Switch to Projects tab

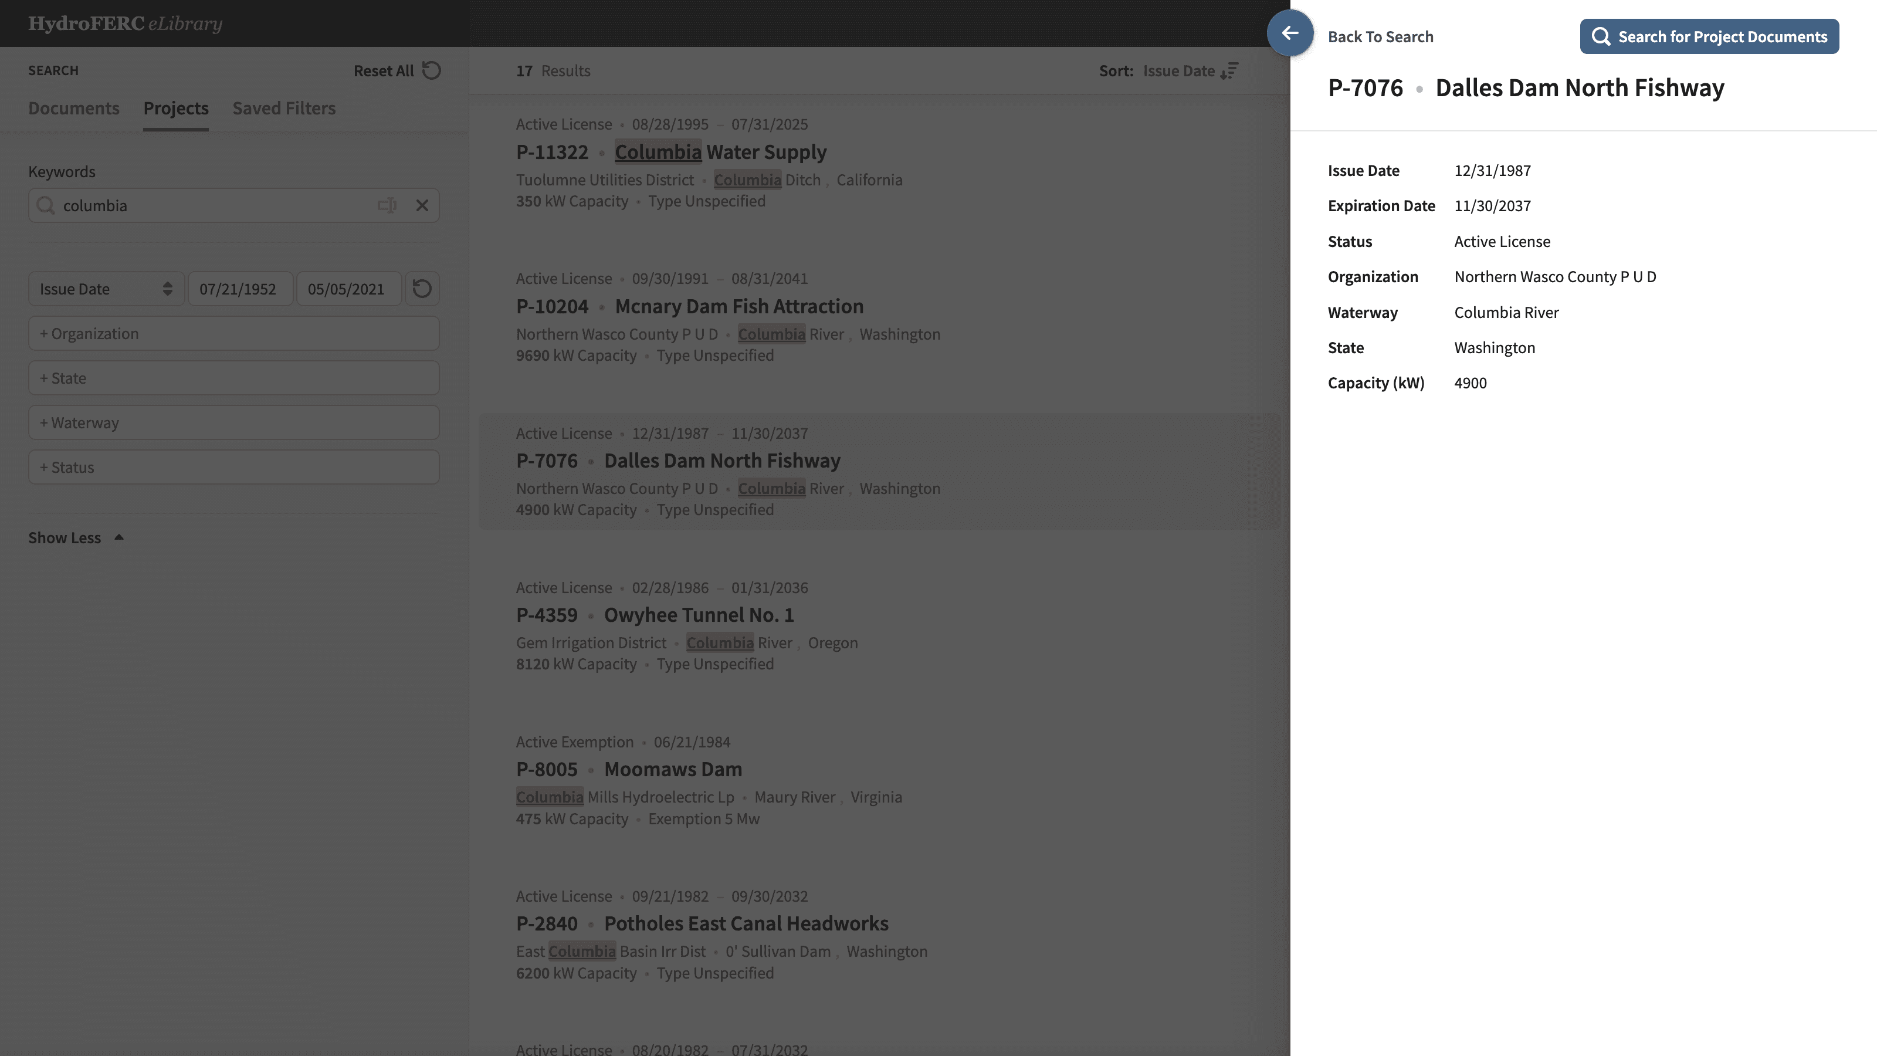click(x=175, y=108)
